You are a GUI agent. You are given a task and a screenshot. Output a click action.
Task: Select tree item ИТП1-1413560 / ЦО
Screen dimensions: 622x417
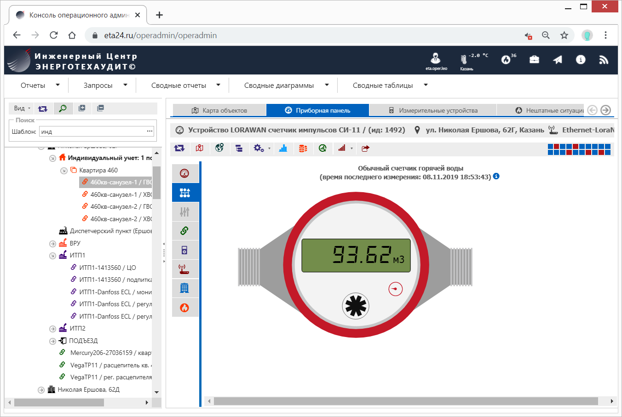[x=107, y=268]
